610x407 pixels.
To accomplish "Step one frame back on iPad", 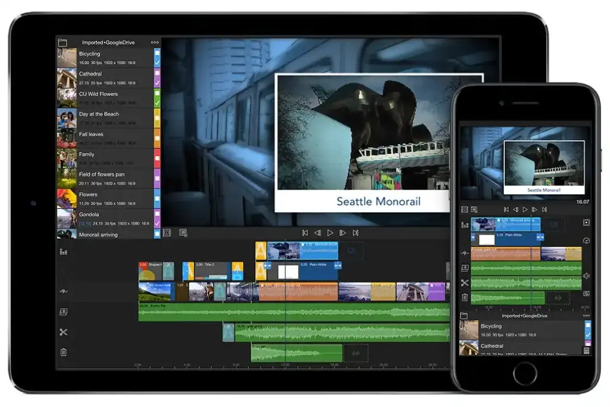I will (x=318, y=232).
